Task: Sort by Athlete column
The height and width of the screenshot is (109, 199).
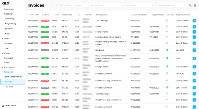Action: point(87,15)
